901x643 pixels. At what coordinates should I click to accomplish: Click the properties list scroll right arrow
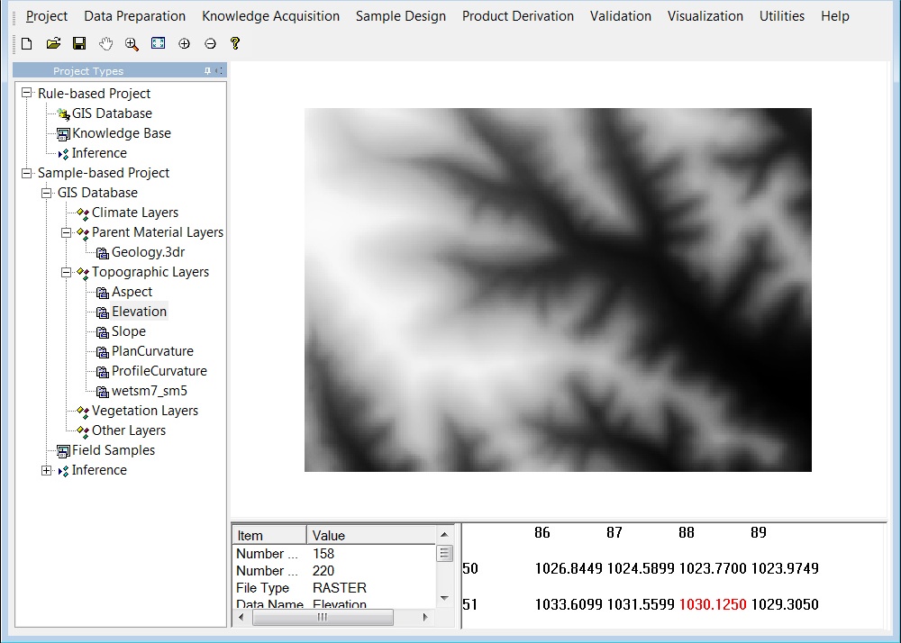[425, 617]
